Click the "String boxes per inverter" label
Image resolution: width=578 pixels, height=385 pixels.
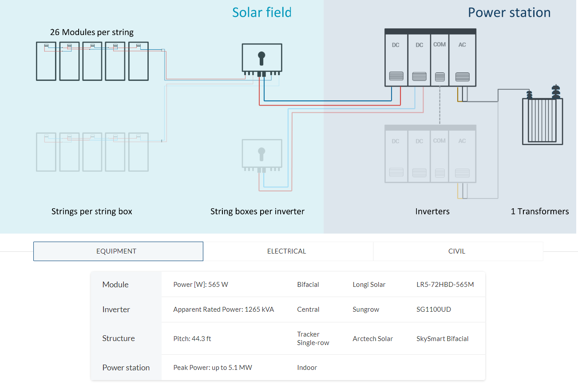[257, 211]
